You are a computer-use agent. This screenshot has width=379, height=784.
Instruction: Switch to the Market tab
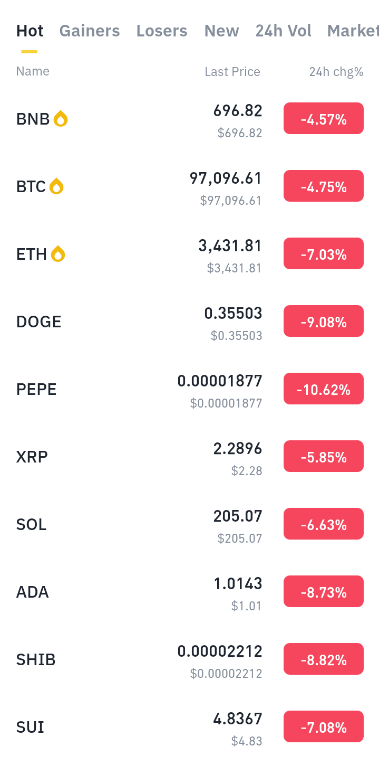(353, 31)
